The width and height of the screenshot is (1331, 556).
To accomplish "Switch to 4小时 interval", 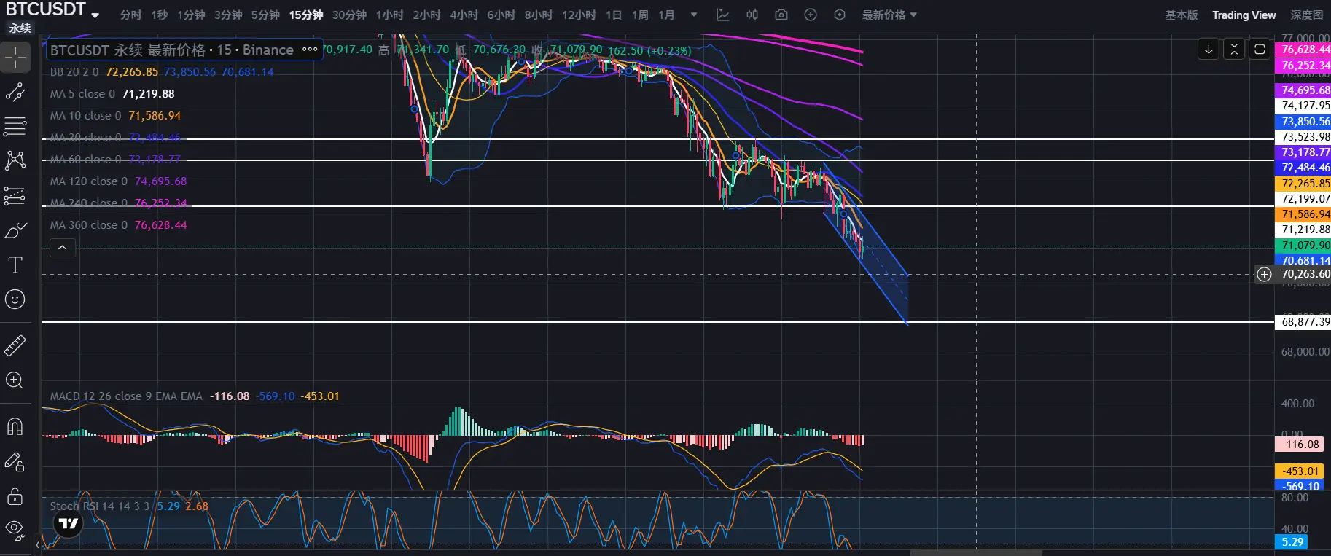I will click(464, 15).
